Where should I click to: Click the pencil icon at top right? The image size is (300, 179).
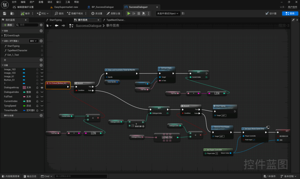click(293, 20)
